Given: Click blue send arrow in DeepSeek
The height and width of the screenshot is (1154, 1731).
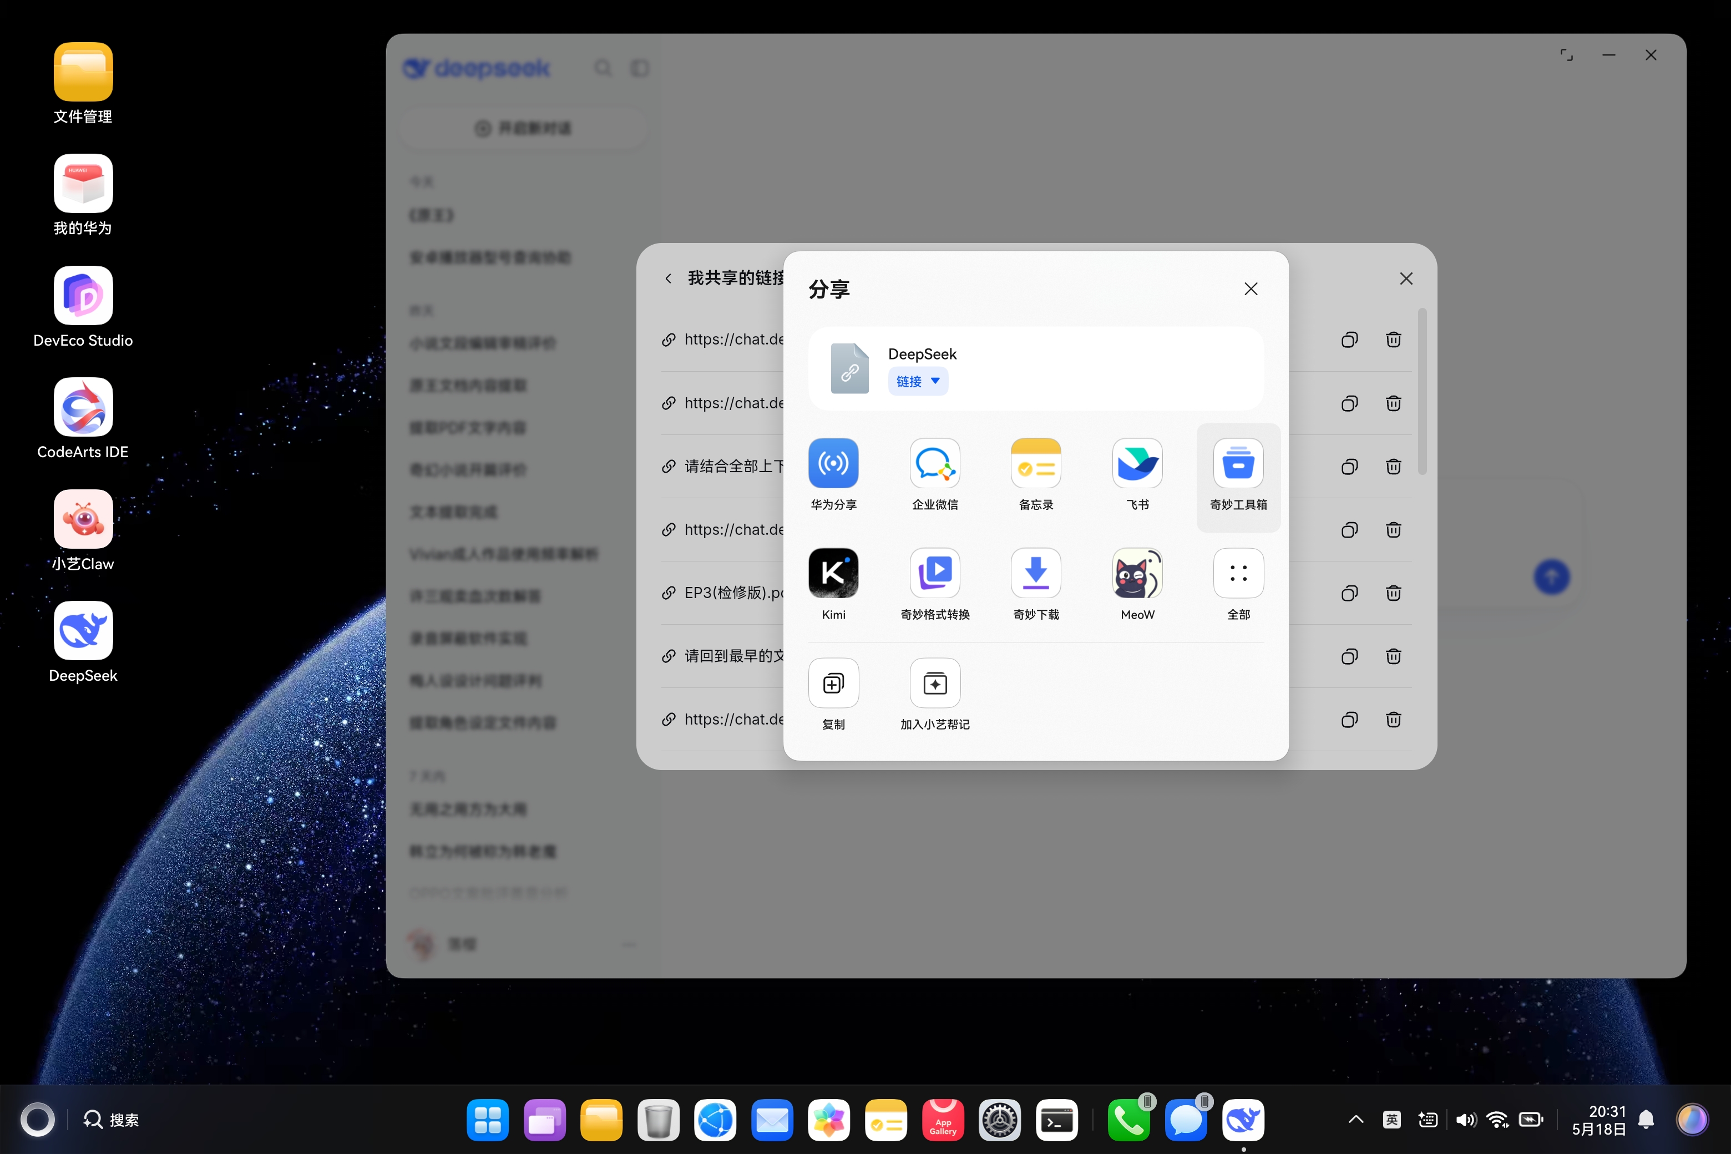Looking at the screenshot, I should (1551, 577).
